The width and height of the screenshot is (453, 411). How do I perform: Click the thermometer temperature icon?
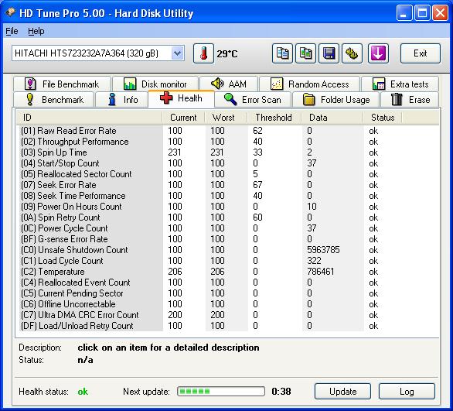[203, 53]
